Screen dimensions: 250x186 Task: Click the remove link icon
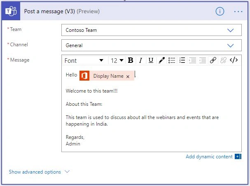pyautogui.click(x=223, y=60)
